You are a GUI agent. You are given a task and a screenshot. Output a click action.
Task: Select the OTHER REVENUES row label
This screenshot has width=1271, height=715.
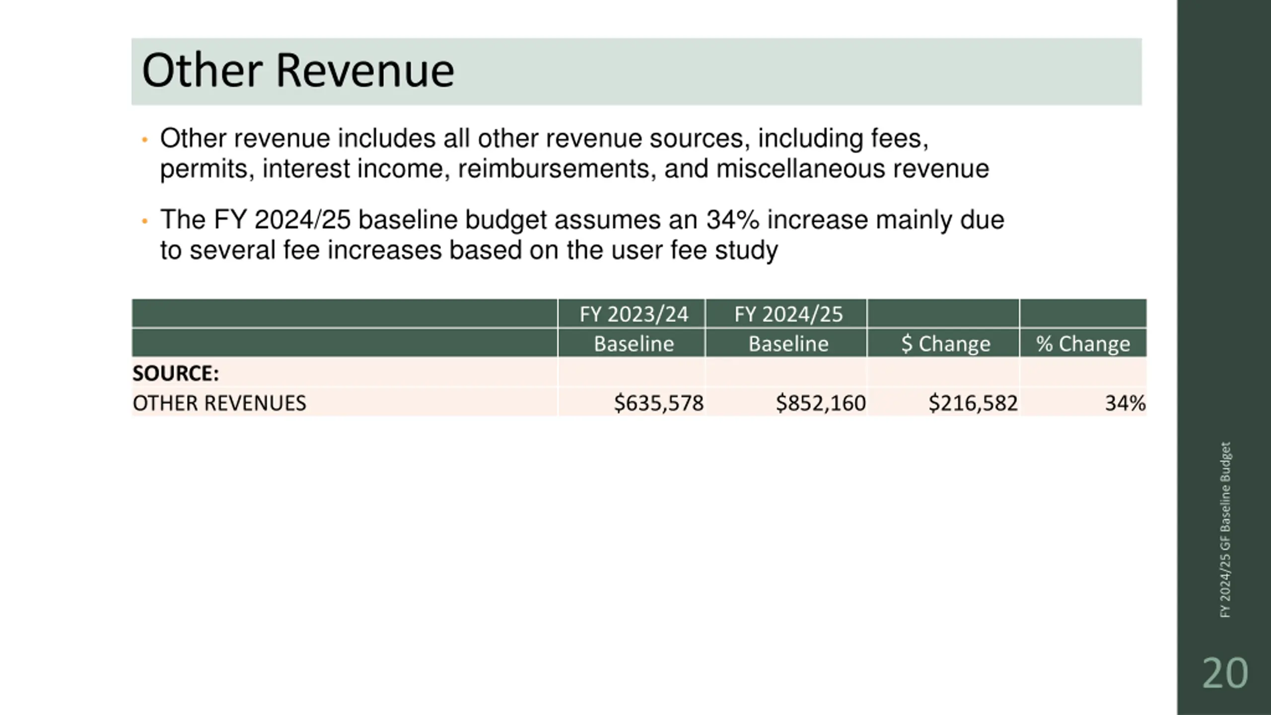click(x=219, y=403)
